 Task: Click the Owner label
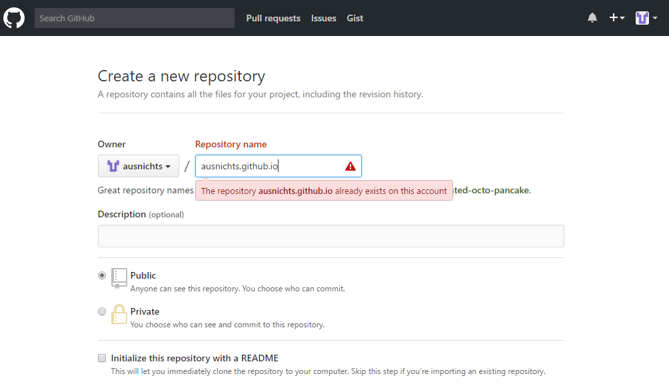112,144
